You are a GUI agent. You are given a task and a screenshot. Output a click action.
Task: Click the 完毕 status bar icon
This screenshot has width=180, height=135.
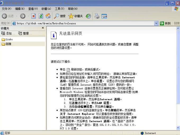tap(2, 133)
